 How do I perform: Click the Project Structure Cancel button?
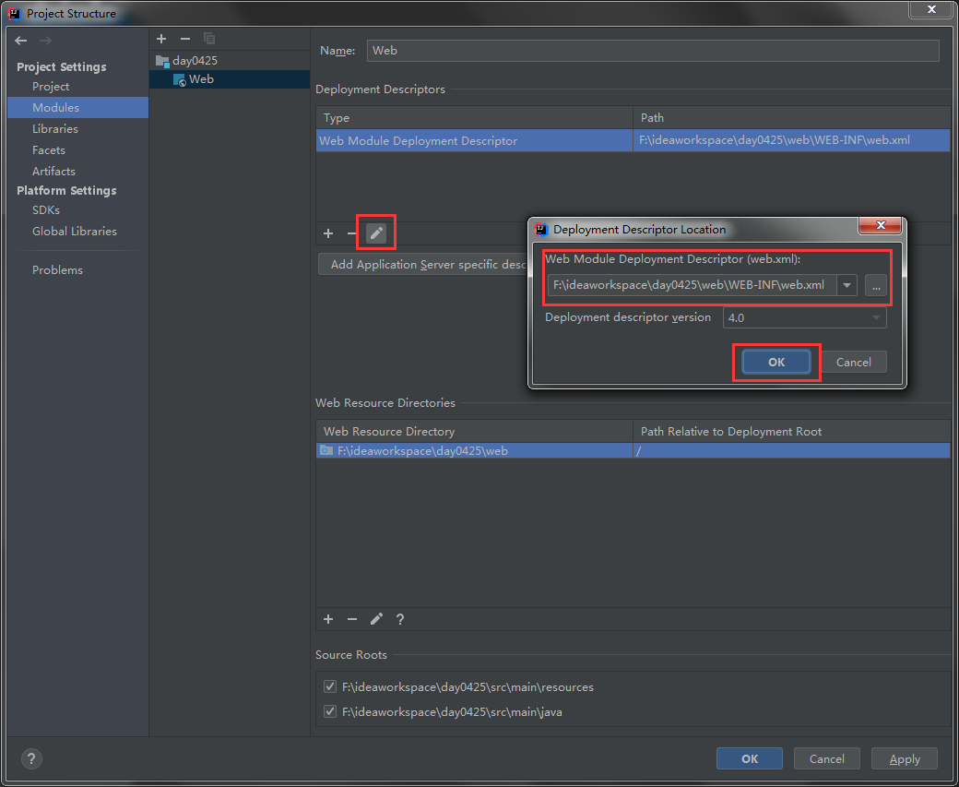coord(827,758)
